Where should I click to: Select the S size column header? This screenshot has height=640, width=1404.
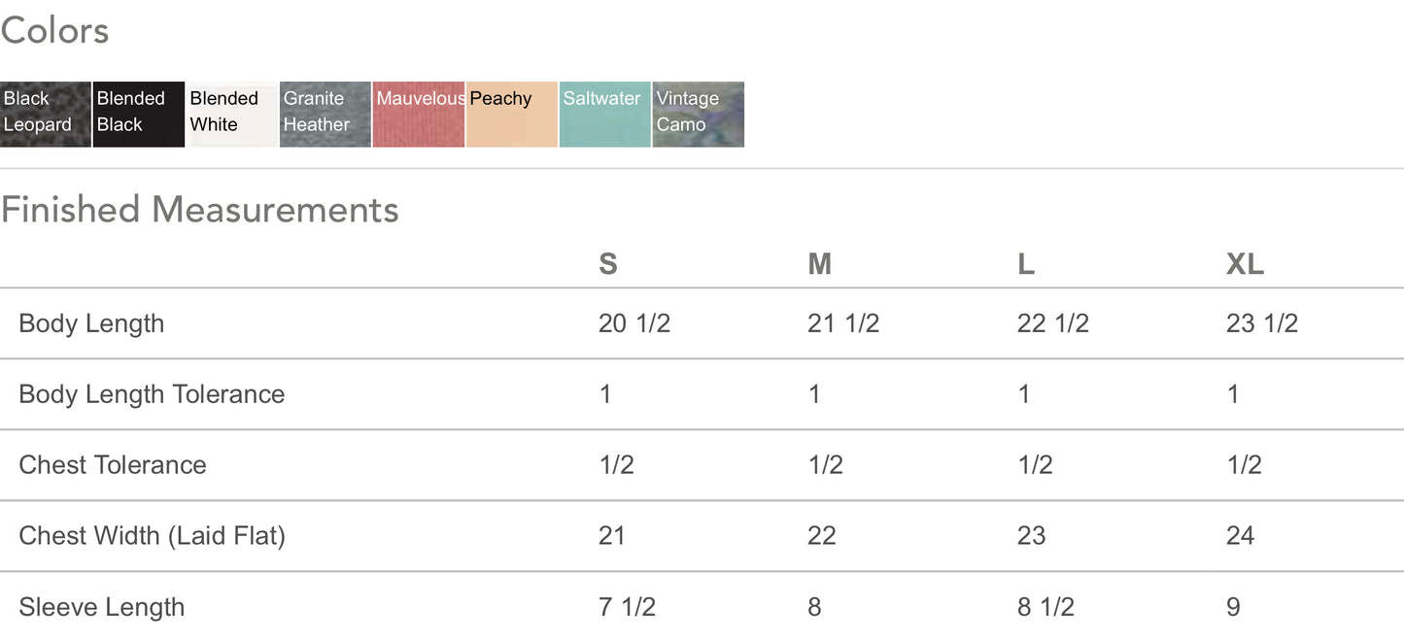608,264
